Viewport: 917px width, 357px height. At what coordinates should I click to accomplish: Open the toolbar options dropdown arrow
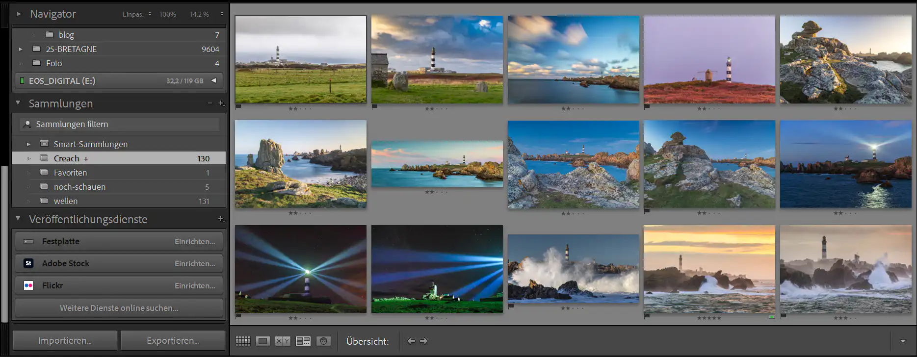pyautogui.click(x=903, y=341)
